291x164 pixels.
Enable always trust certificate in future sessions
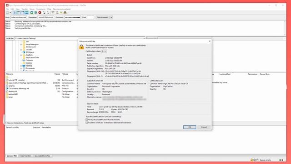[x=87, y=119]
